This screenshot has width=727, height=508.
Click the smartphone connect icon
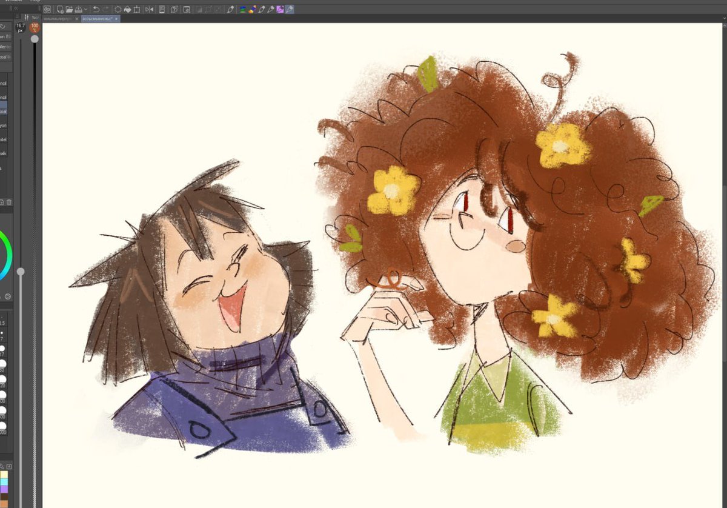162,10
